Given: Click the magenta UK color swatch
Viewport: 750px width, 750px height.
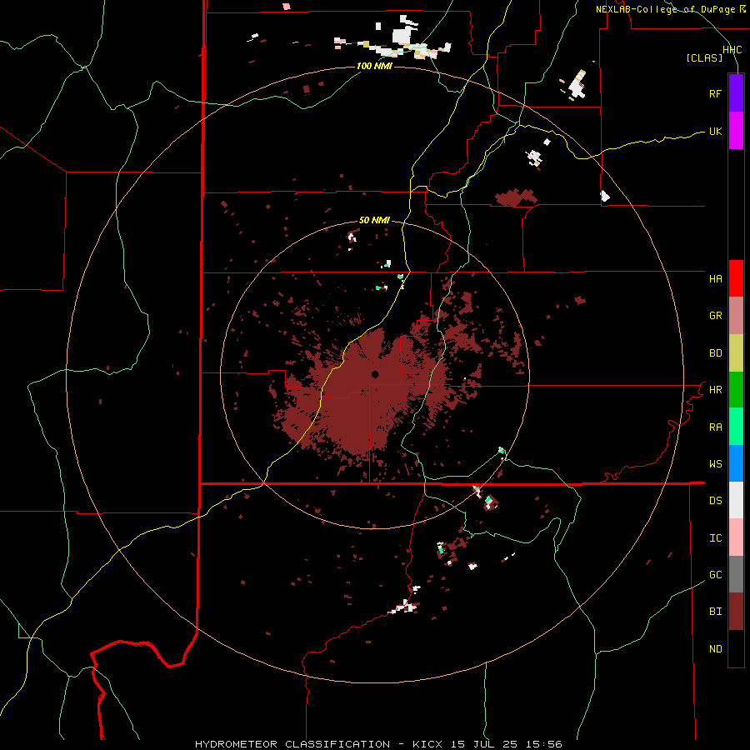Looking at the screenshot, I should [x=736, y=131].
